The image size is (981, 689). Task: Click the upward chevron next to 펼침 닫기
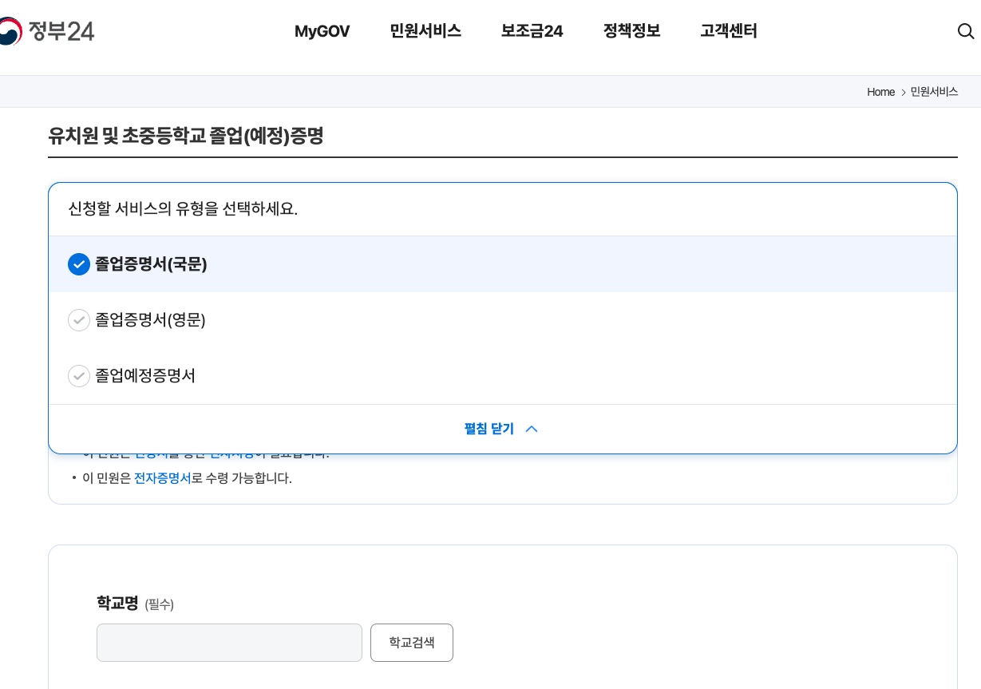[531, 429]
